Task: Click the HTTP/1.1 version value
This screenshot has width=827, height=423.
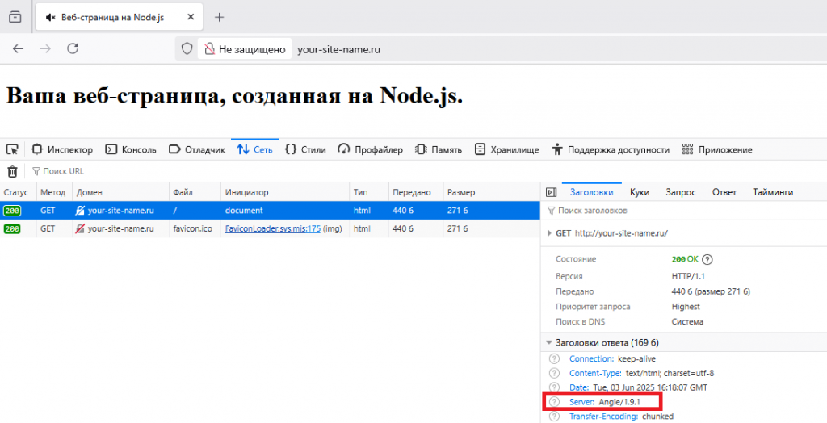Action: (688, 276)
